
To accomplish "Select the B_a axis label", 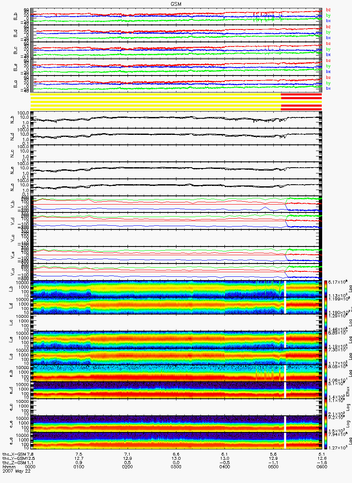I will click(15, 84).
